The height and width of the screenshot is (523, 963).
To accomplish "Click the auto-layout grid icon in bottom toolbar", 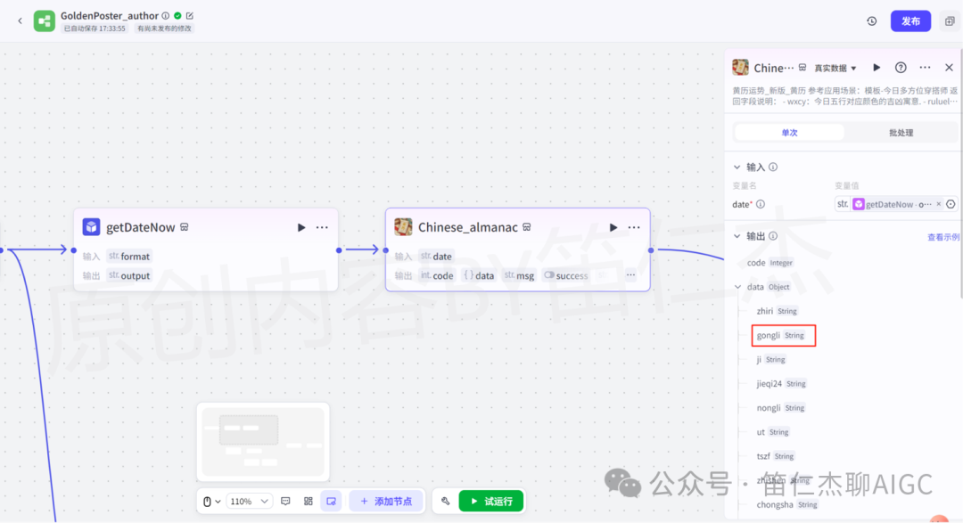I will tap(309, 502).
